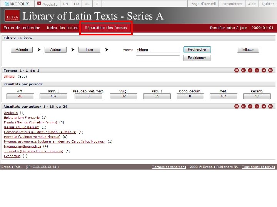Click the empty field below Forme
This screenshot has height=207, width=277.
(158, 58)
